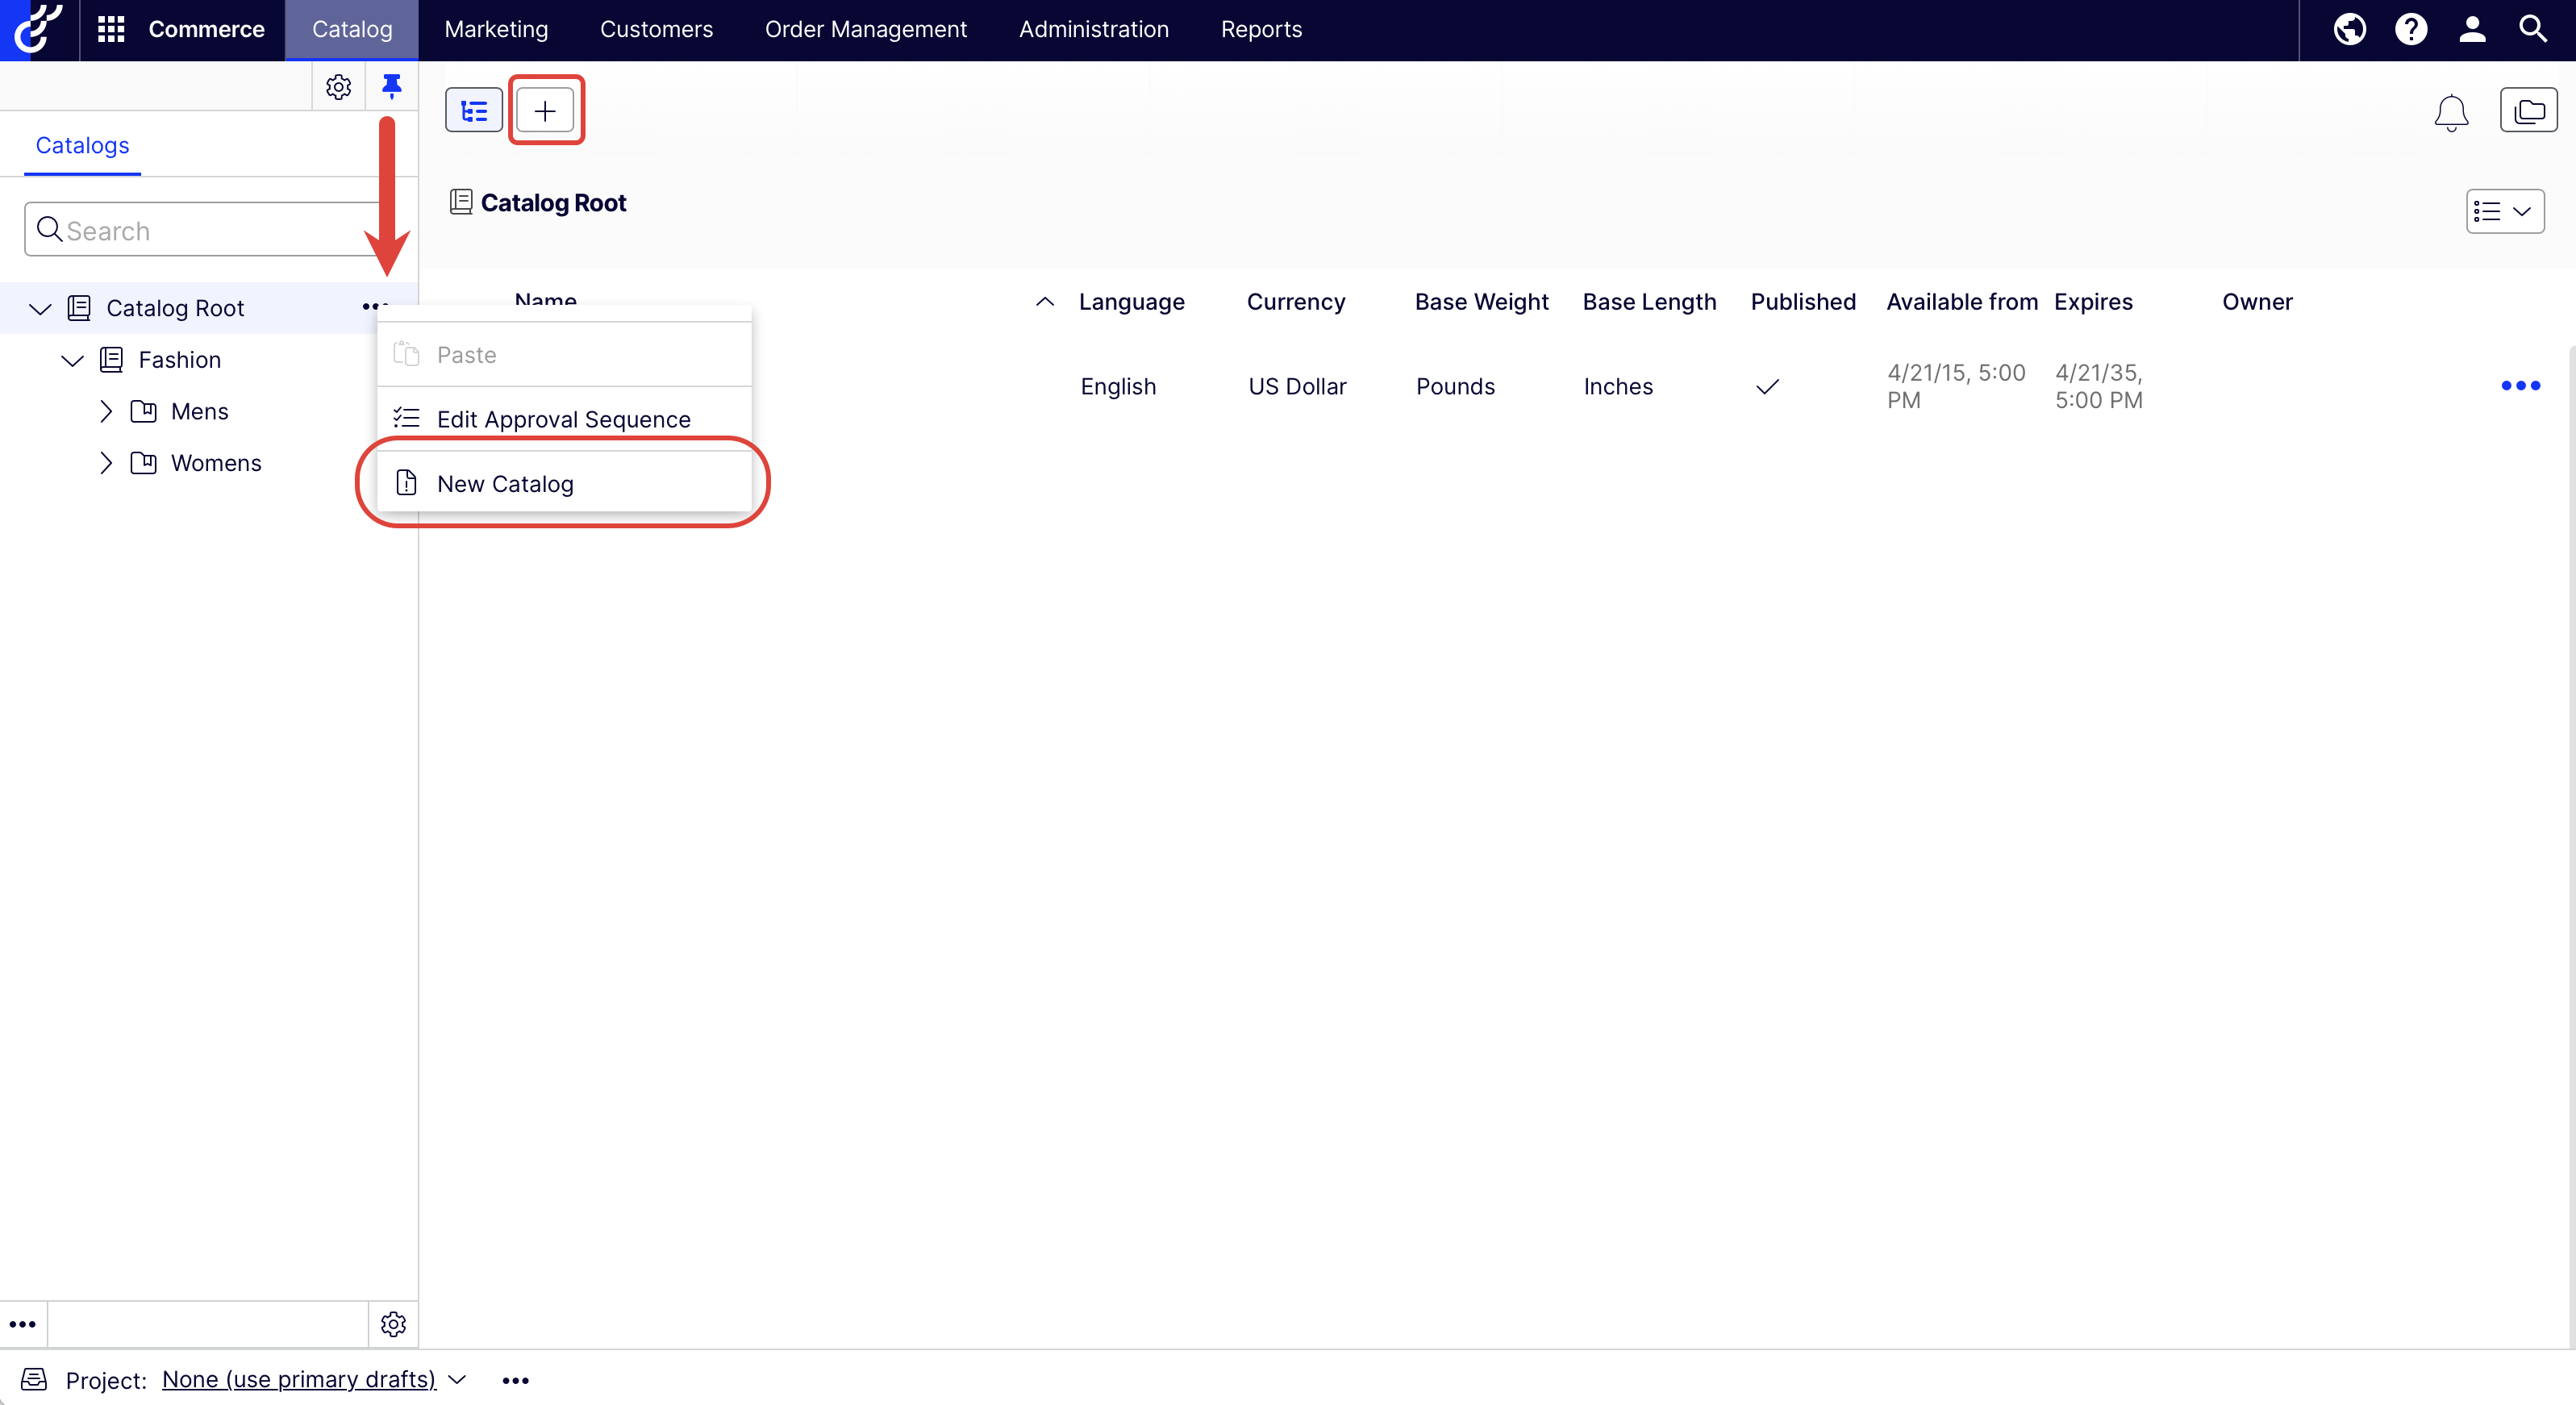Toggle the tree view button

(x=474, y=110)
